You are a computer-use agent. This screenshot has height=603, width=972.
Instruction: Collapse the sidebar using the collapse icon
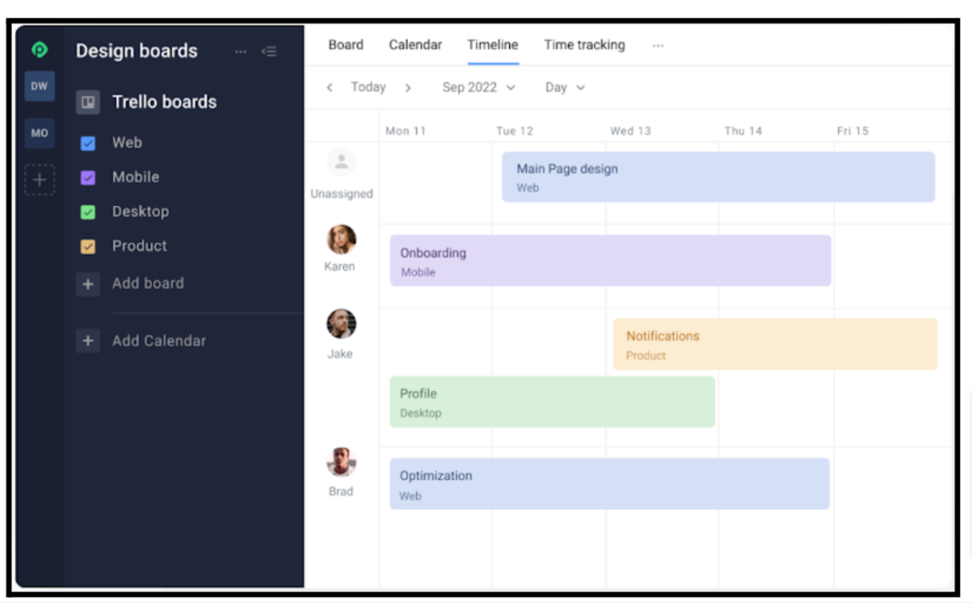point(268,51)
